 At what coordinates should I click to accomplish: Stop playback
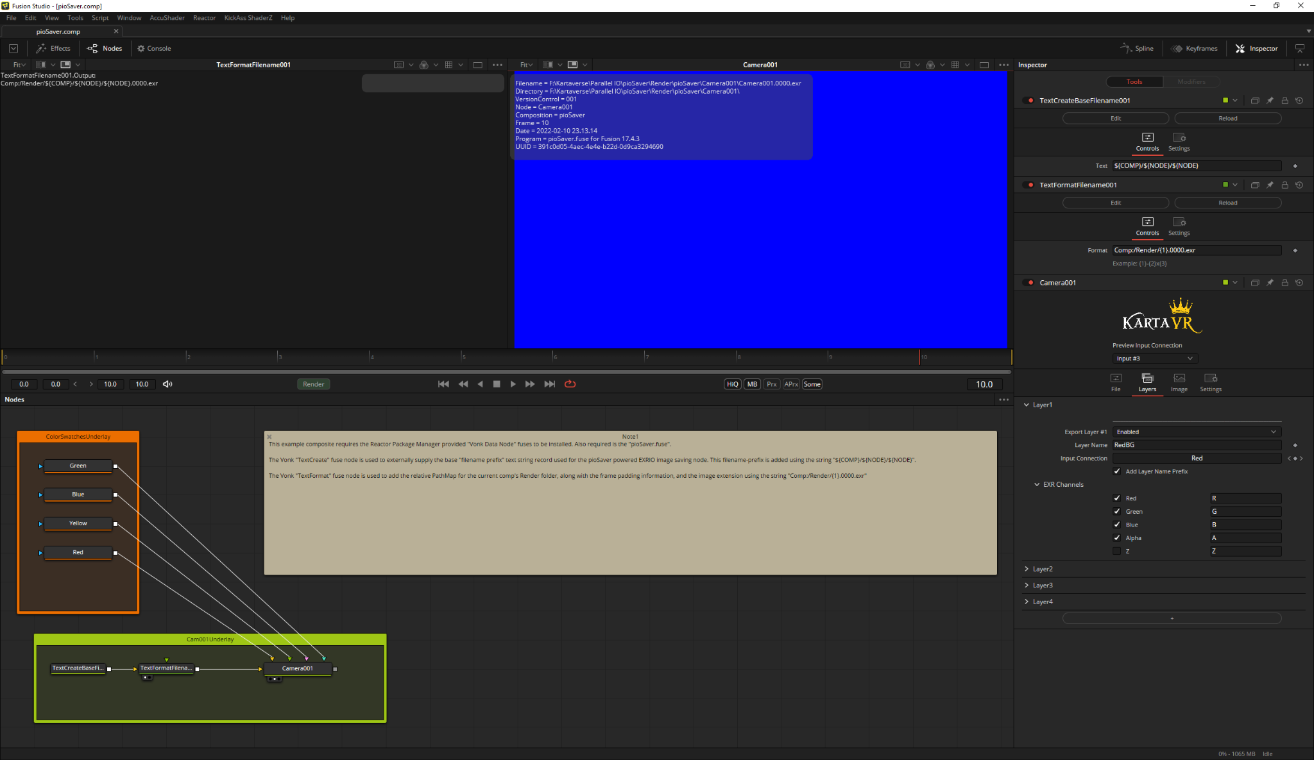[x=497, y=384]
